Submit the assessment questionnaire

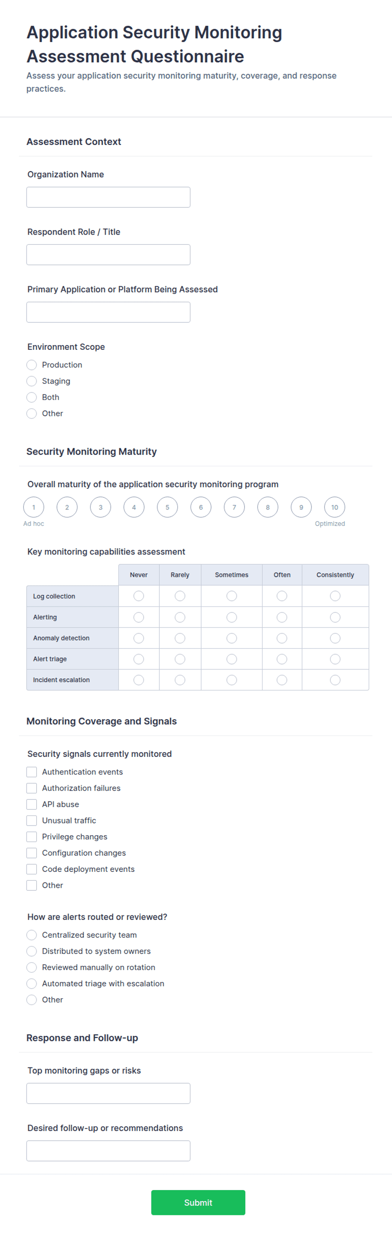(198, 1202)
